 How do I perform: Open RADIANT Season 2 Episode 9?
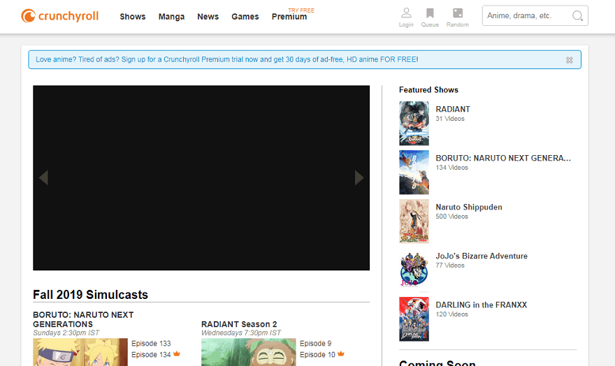click(315, 344)
